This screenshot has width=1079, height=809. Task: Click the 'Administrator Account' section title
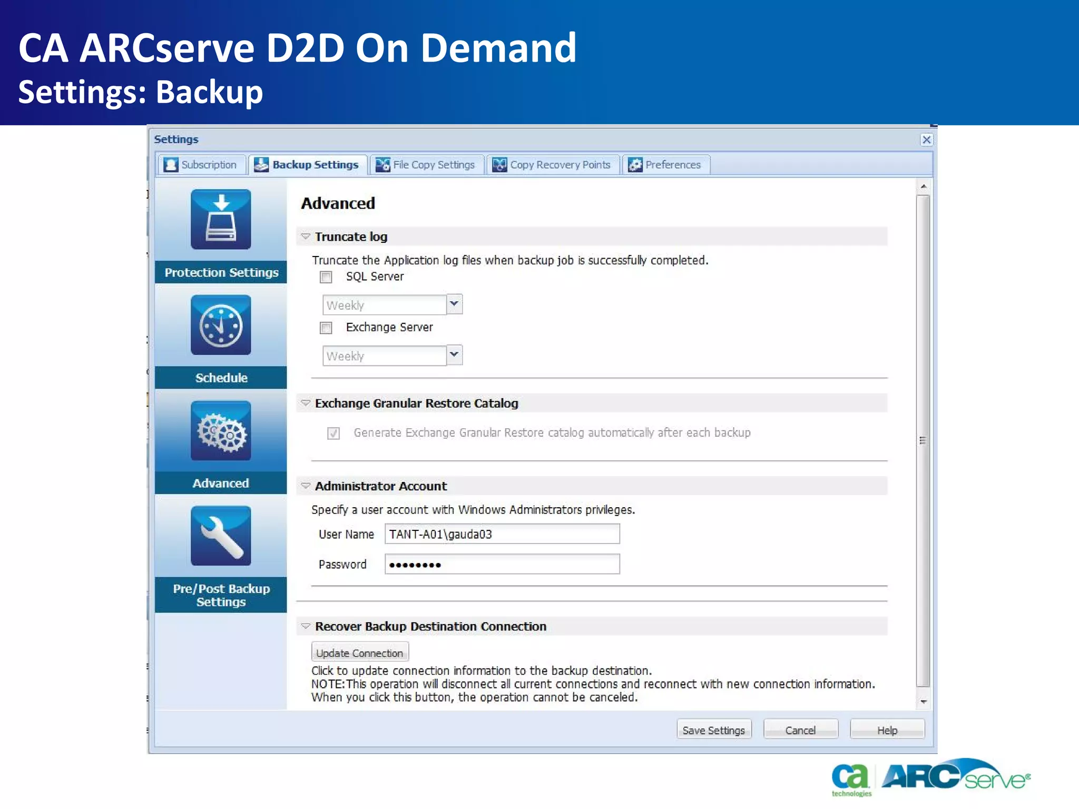[x=381, y=486]
